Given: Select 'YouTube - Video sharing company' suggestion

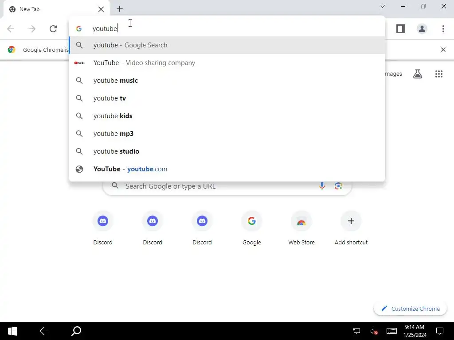Looking at the screenshot, I should click(227, 63).
